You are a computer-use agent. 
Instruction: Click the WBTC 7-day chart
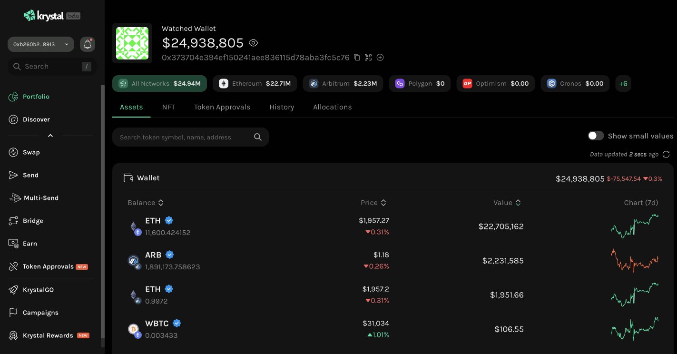[x=635, y=329]
